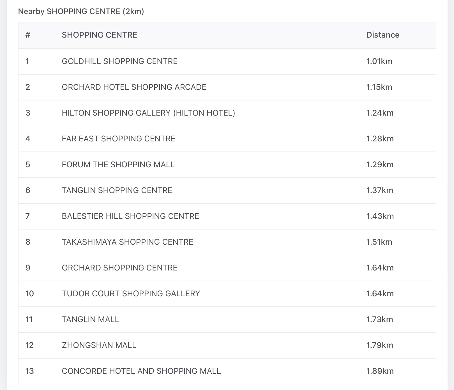Viewport: 454px width, 390px height.
Task: Select GOLDHILL SHOPPING CENTRE row
Action: tap(119, 61)
